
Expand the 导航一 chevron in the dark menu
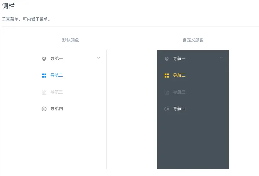pyautogui.click(x=221, y=58)
